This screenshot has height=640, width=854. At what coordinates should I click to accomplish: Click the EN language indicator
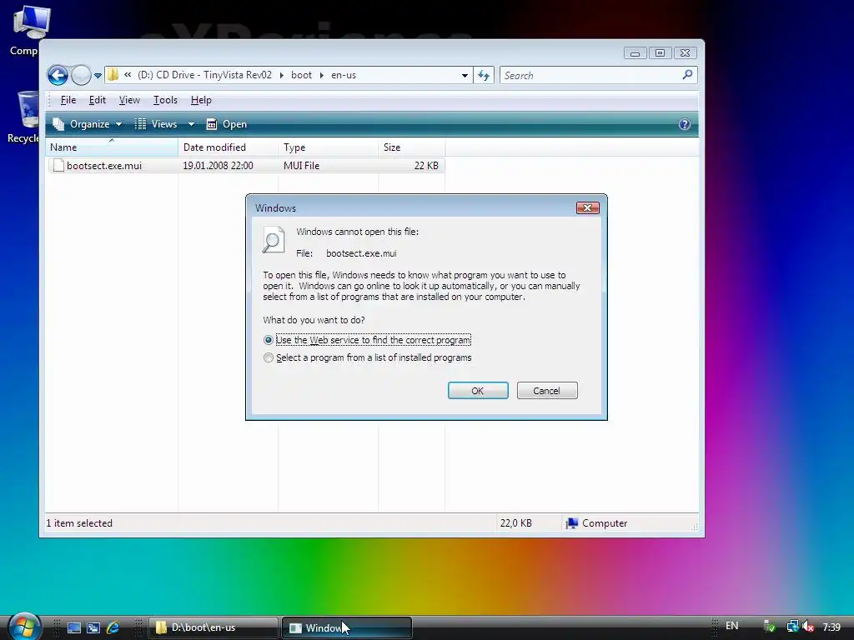[732, 626]
